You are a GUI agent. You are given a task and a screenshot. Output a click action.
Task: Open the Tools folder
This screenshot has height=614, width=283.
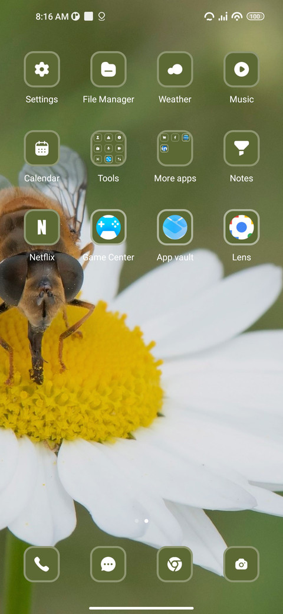tap(108, 148)
